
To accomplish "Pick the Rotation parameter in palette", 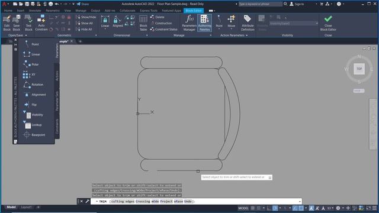I will pos(33,85).
